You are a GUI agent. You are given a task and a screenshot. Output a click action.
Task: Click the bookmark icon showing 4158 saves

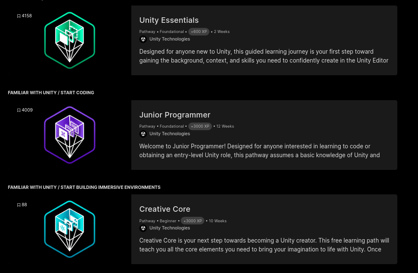pos(19,16)
